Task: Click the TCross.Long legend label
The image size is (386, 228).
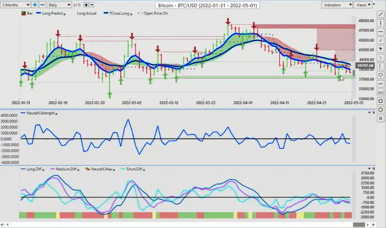Action: (119, 13)
